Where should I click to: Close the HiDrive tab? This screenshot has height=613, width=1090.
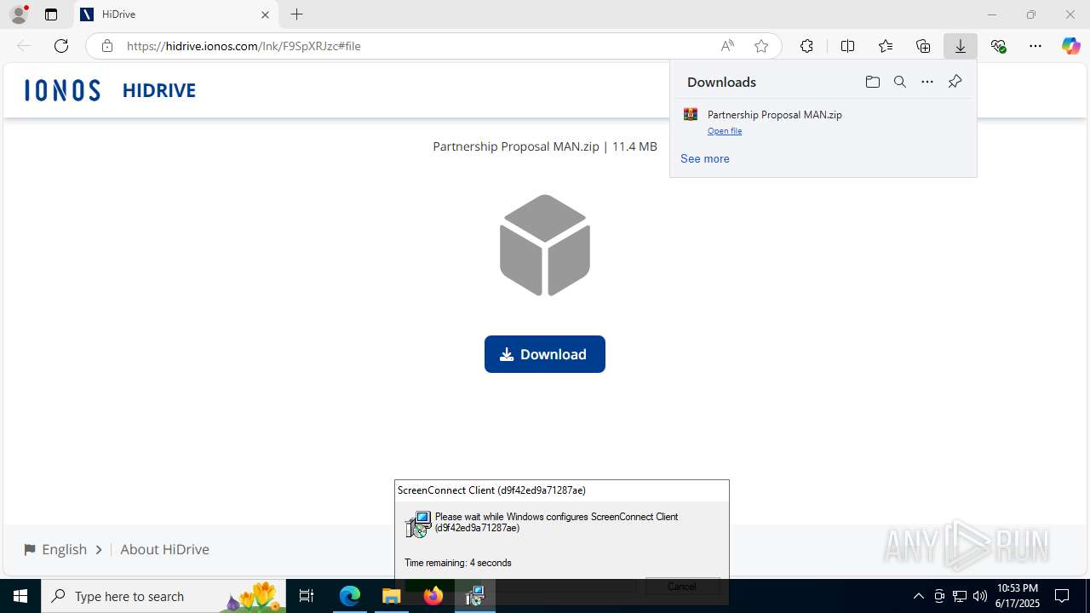coord(265,14)
